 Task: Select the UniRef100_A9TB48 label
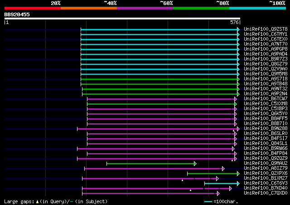coord(266,84)
